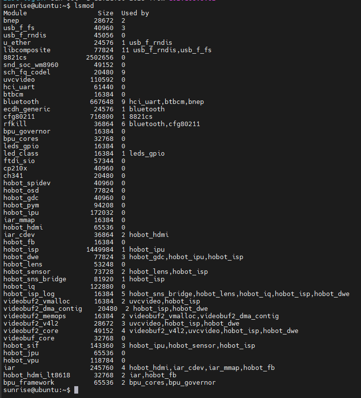Viewport: 361px width, 398px height.
Task: Select the videobuf2_dma_contig module name
Action: pos(43,309)
